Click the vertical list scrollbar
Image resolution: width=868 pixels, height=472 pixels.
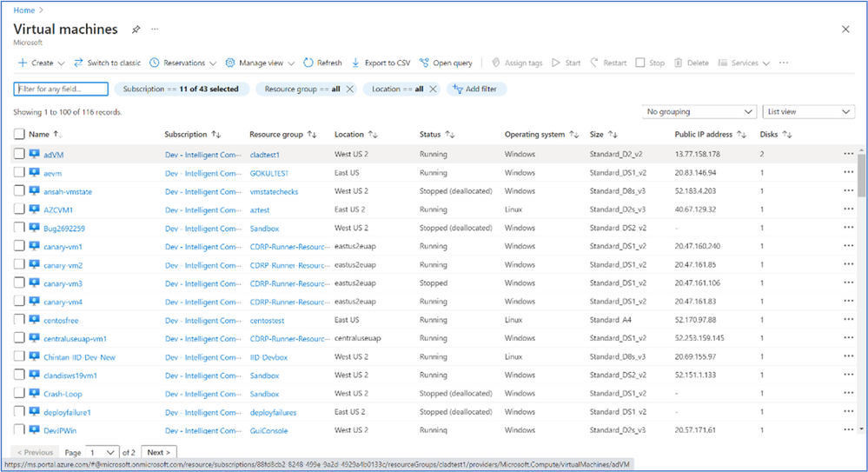(861, 176)
